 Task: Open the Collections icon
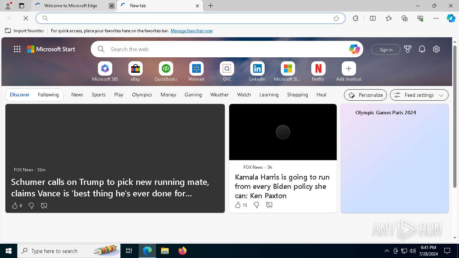pyautogui.click(x=404, y=18)
